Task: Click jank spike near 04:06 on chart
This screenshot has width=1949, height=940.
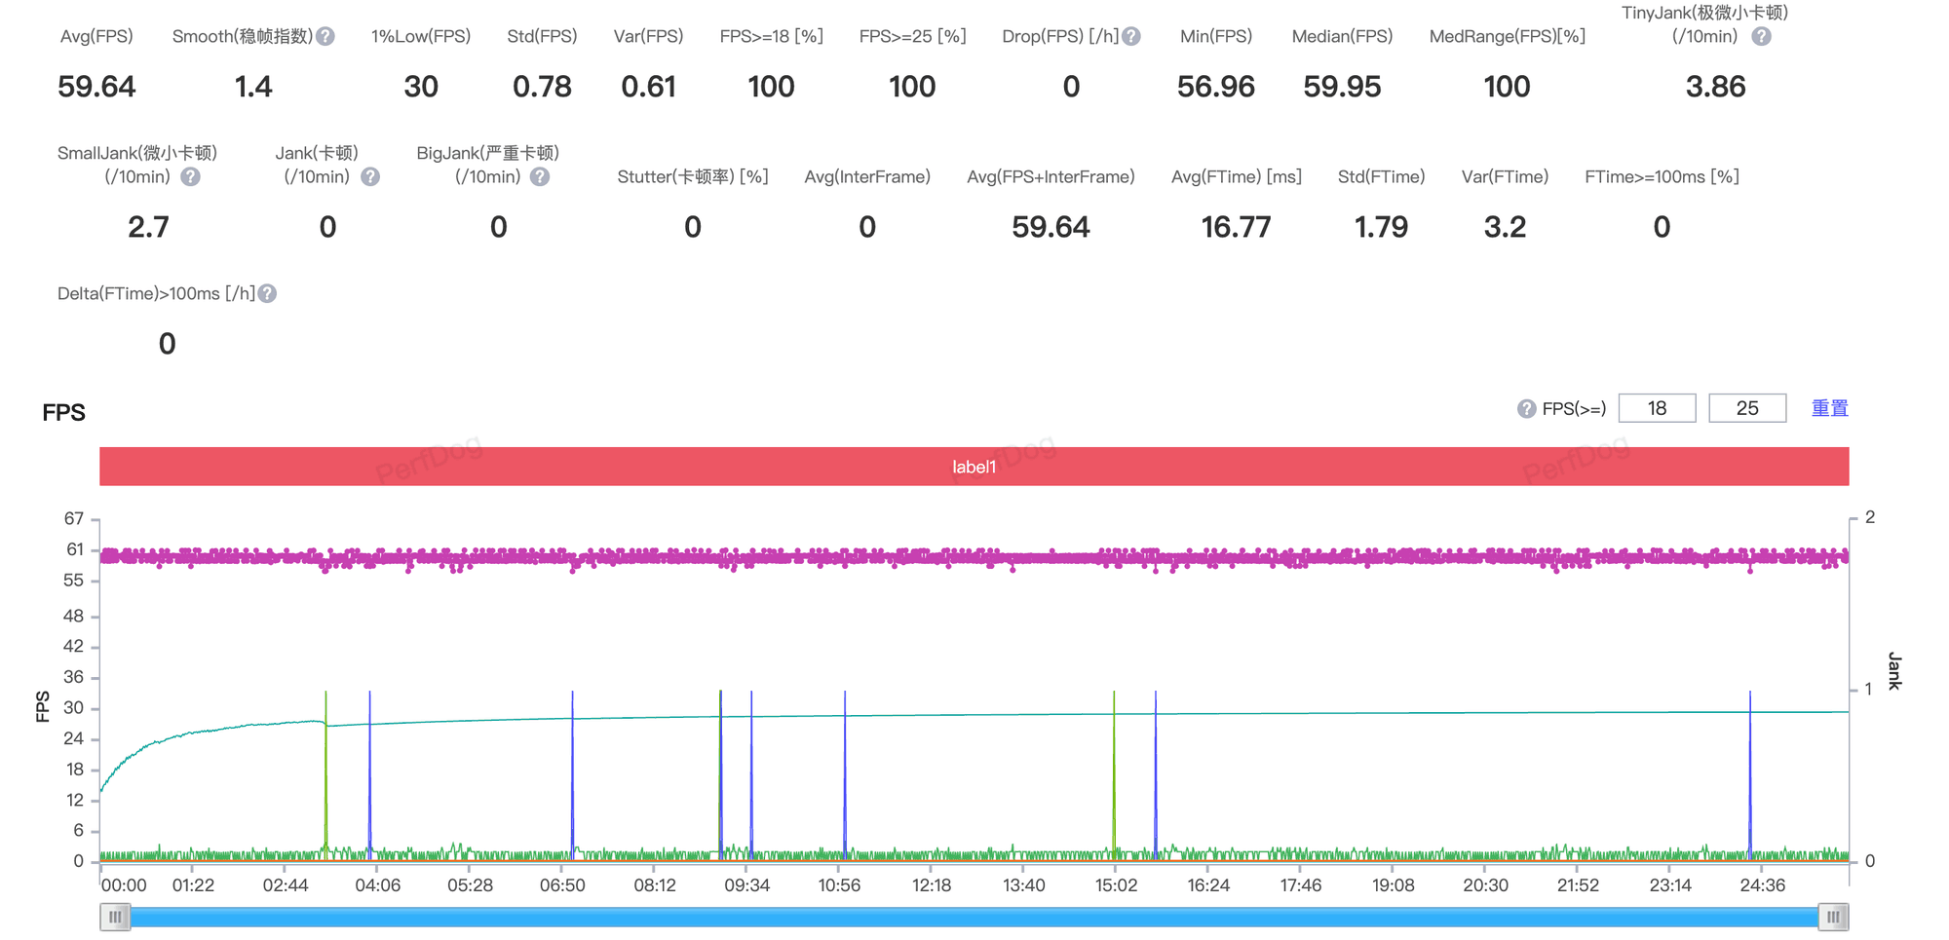Action: tap(369, 774)
